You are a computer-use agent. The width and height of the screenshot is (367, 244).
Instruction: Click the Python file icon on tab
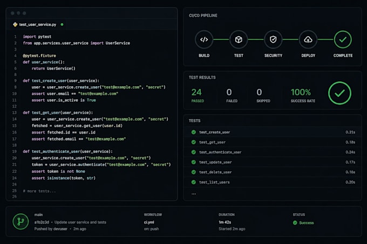(15, 25)
